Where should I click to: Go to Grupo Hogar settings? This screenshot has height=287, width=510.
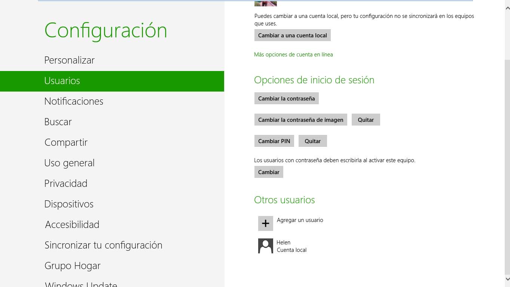pyautogui.click(x=73, y=266)
